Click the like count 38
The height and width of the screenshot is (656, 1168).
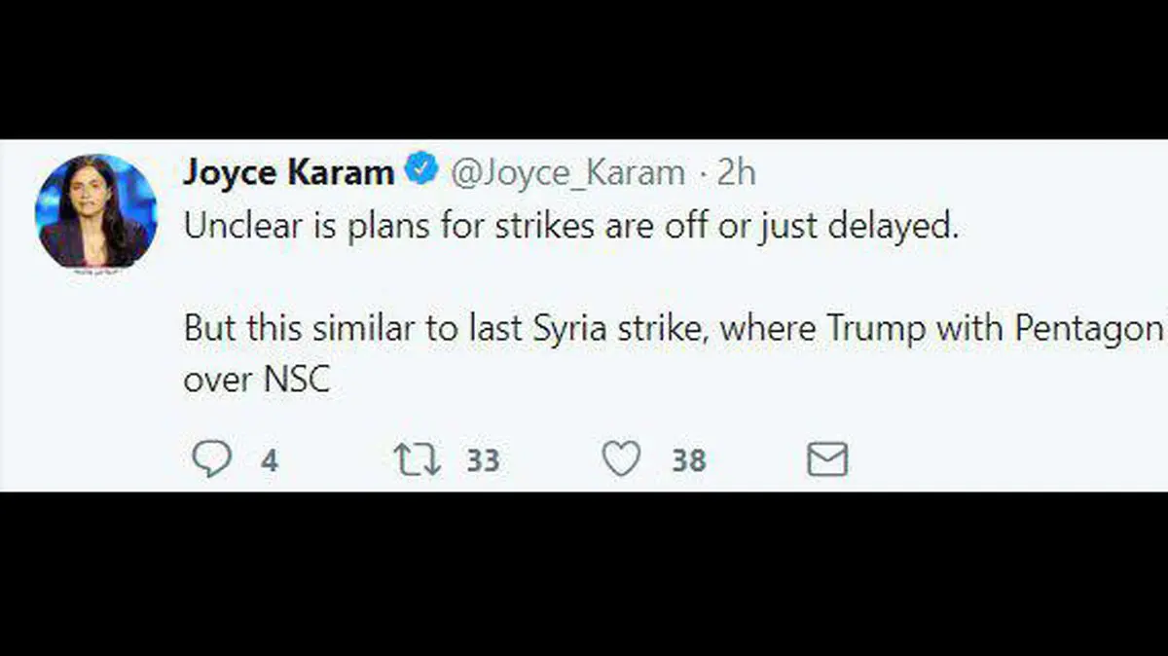pyautogui.click(x=688, y=460)
